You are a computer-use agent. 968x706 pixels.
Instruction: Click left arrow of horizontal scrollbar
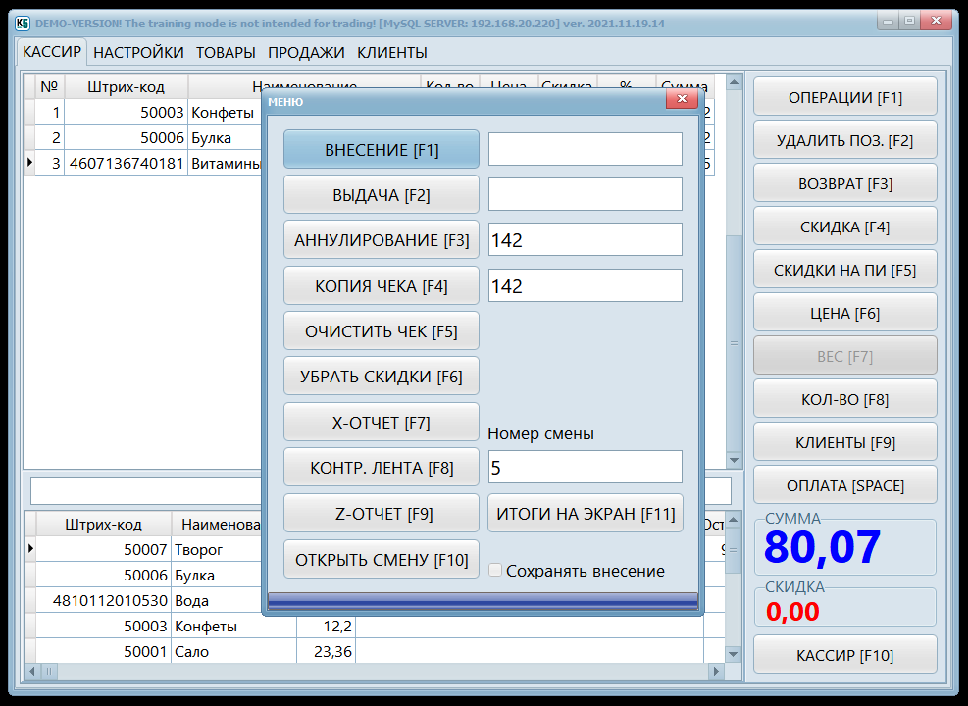click(x=32, y=671)
